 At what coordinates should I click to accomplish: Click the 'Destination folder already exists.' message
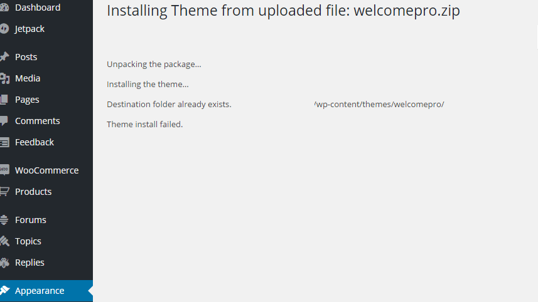coord(169,104)
